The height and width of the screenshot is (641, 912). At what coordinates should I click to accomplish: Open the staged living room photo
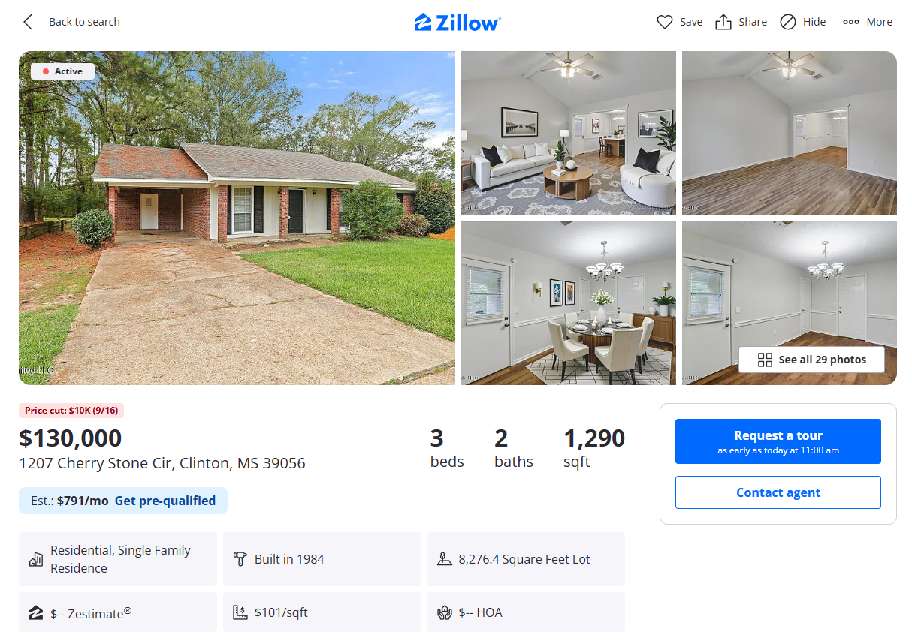click(x=569, y=133)
